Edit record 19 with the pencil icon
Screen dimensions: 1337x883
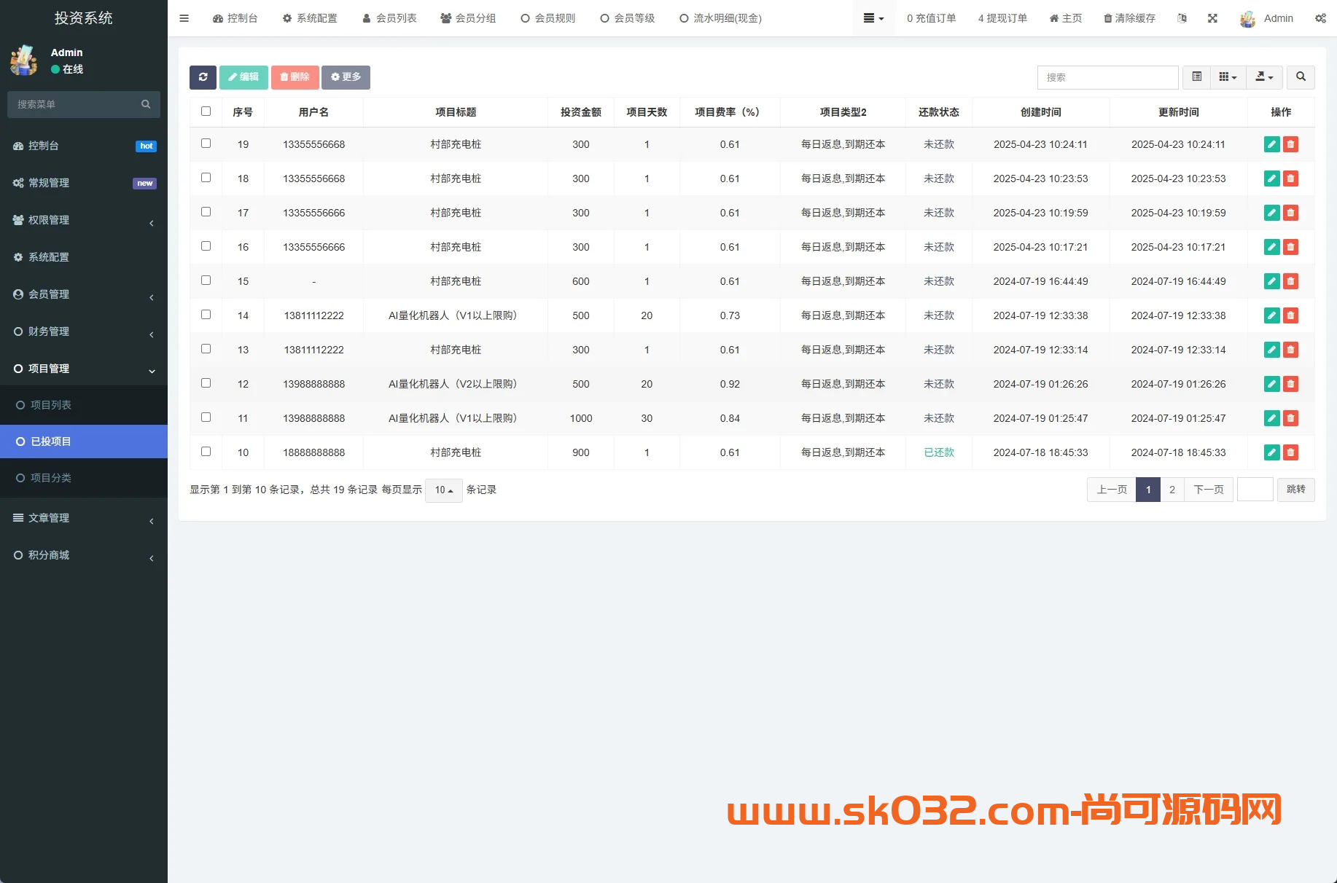click(1271, 144)
